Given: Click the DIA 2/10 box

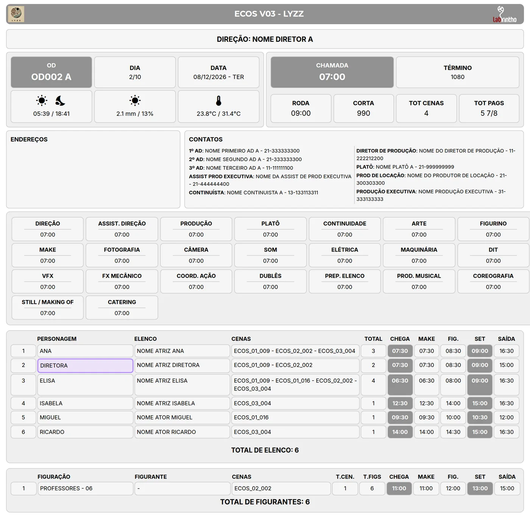Looking at the screenshot, I should pyautogui.click(x=135, y=72).
